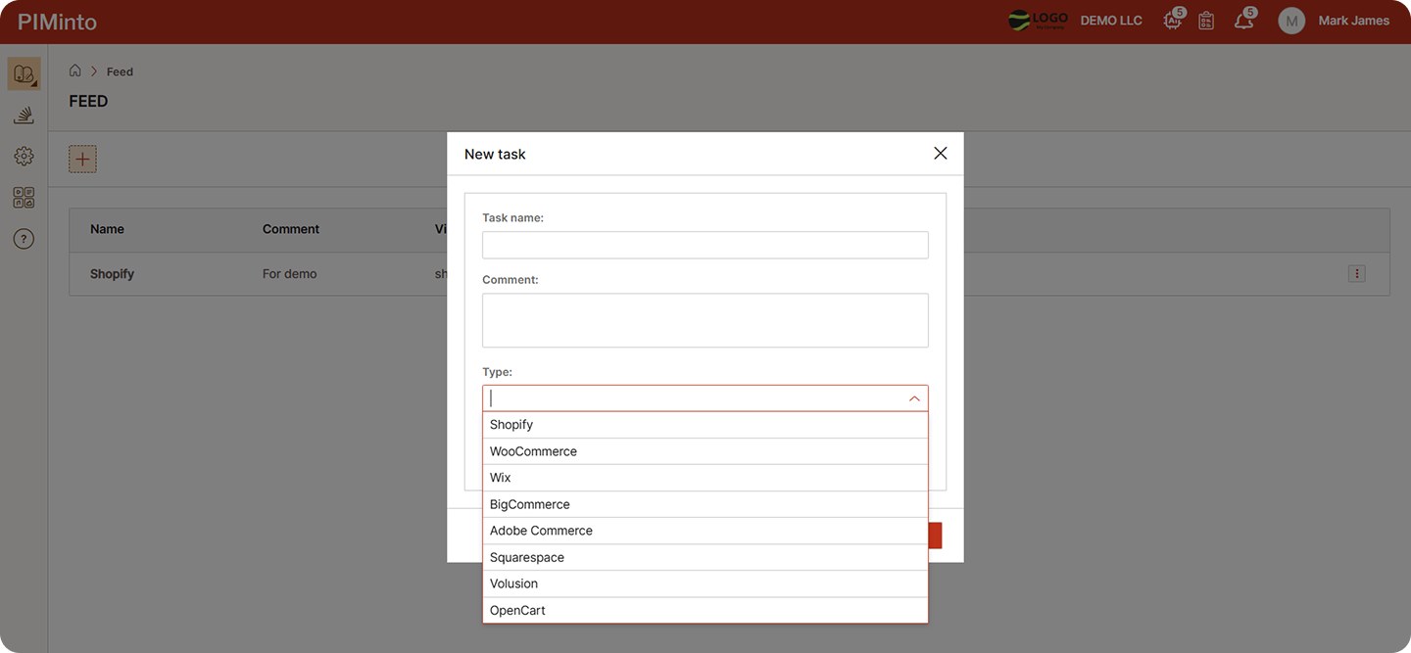This screenshot has height=653, width=1411.
Task: Click the Mark James avatar circle
Action: pyautogui.click(x=1291, y=21)
